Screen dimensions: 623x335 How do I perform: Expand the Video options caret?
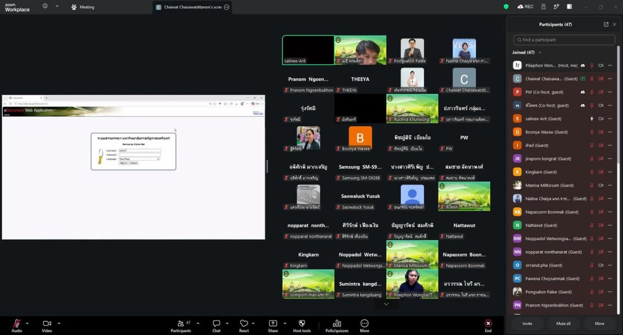tap(59, 323)
